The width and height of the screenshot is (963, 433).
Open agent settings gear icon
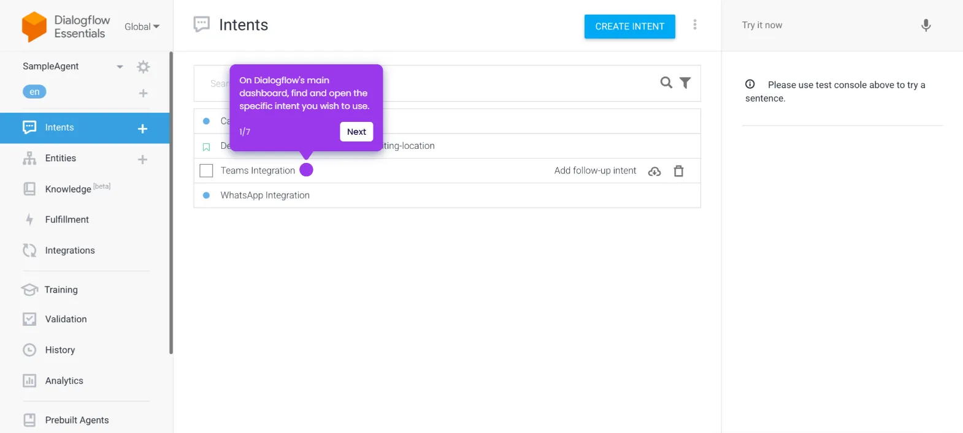click(x=144, y=67)
